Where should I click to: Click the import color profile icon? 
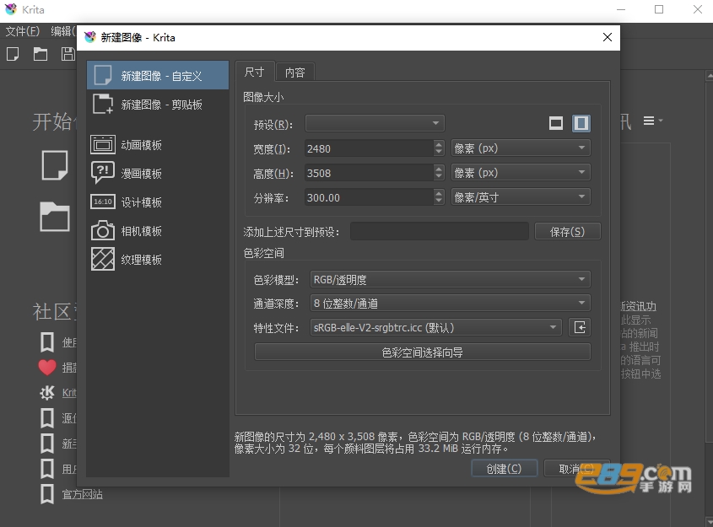580,327
